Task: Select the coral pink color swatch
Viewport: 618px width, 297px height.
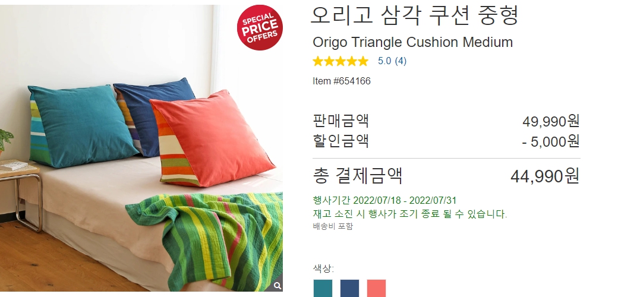Action: pyautogui.click(x=376, y=288)
